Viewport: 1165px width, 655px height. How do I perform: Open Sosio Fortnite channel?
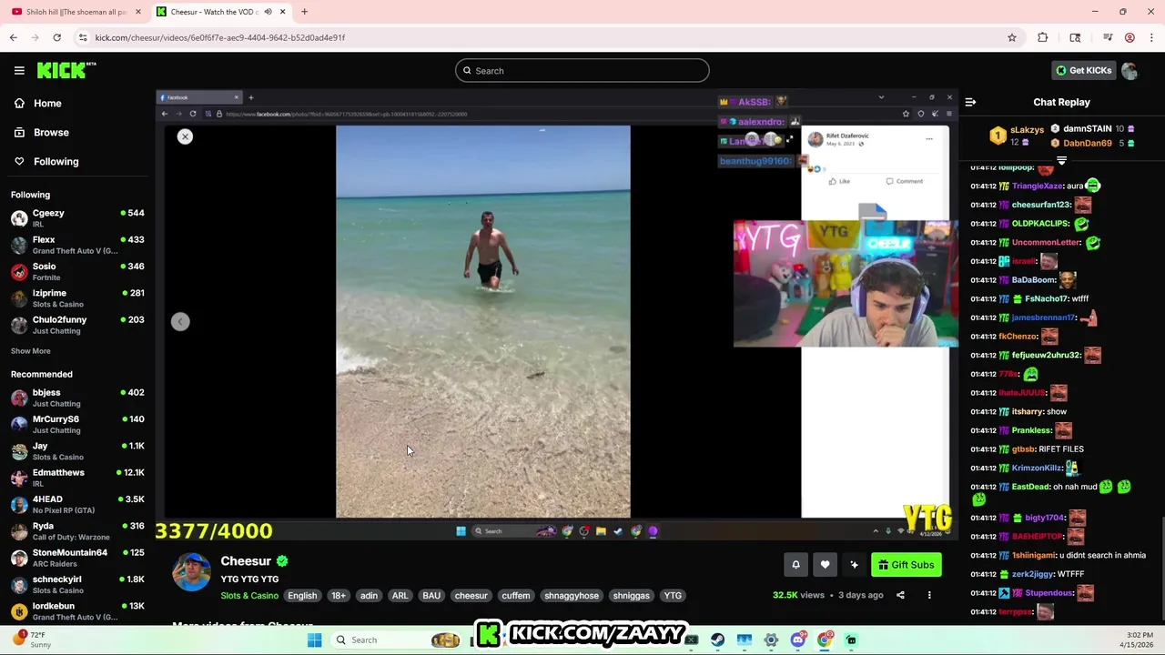click(x=77, y=271)
